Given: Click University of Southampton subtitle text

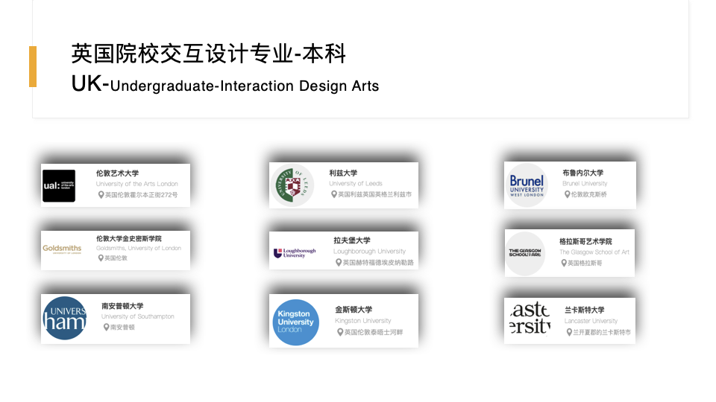Looking at the screenshot, I should point(138,316).
